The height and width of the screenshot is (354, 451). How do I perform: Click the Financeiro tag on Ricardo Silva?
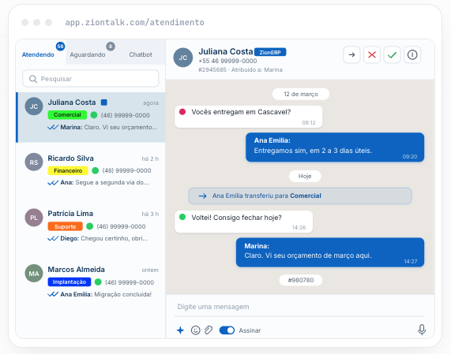click(68, 170)
